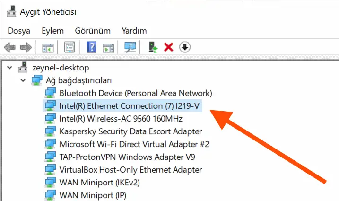Open the Görünüm menu
Viewport: 339px width, 201px height.
[93, 31]
